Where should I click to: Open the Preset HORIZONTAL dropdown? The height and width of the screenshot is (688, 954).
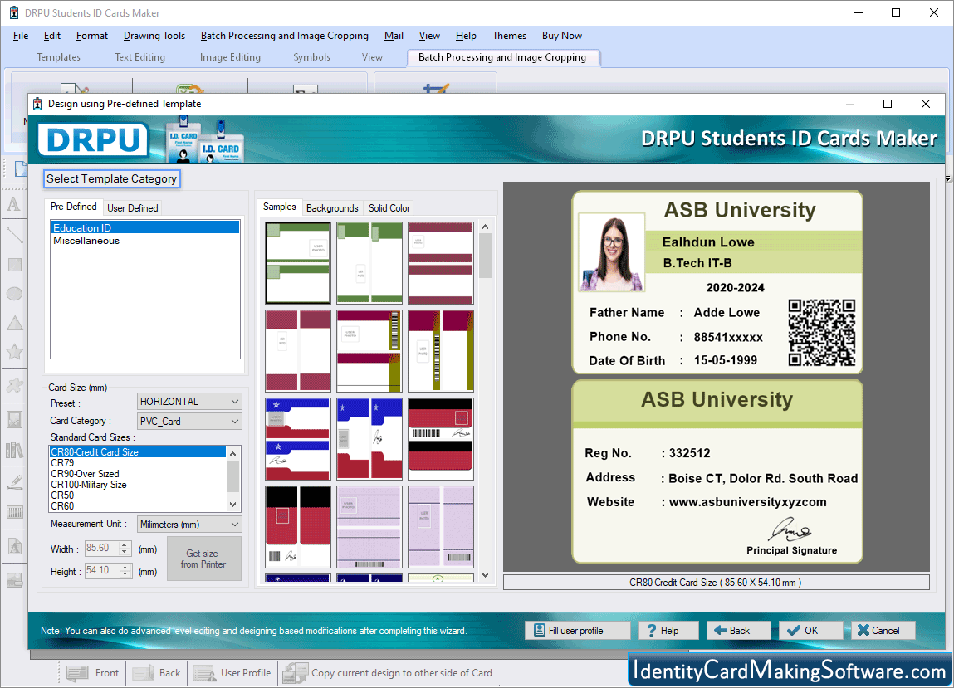(x=190, y=402)
